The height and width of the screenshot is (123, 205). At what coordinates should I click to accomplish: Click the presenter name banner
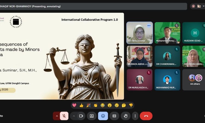tap(93, 6)
